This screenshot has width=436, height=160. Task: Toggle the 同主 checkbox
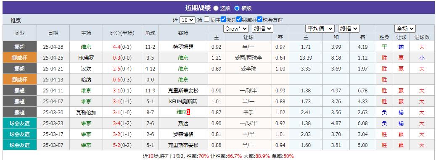206,19
